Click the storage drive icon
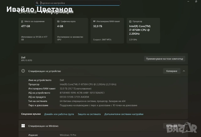This screenshot has height=137, width=201. point(22,22)
